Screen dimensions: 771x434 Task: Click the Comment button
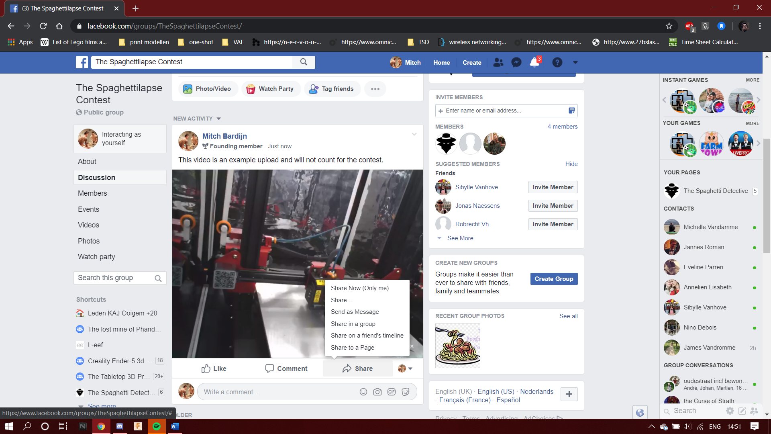coord(286,368)
